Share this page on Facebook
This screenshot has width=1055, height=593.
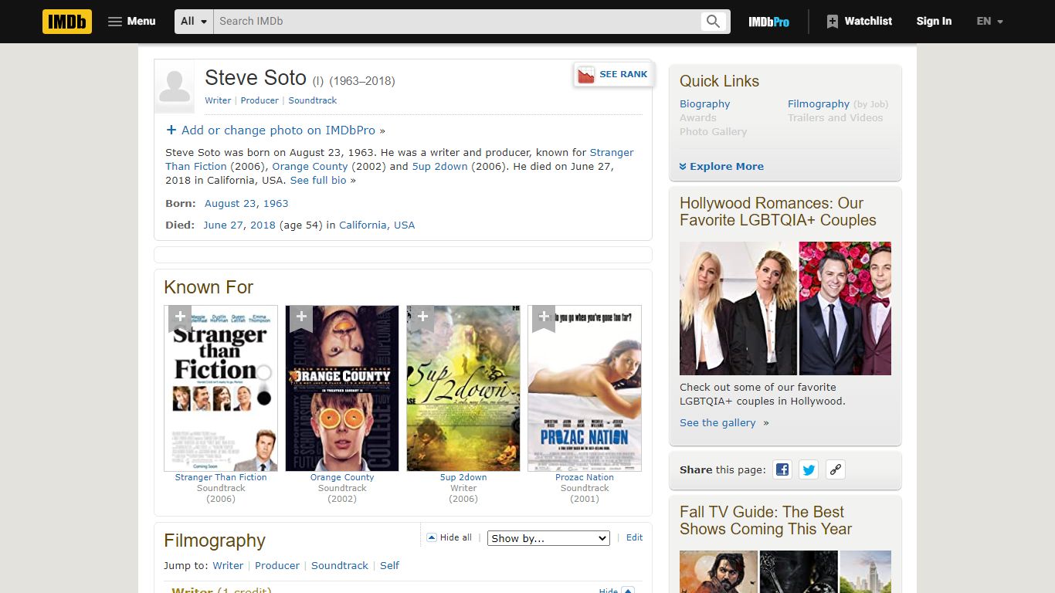click(x=782, y=469)
